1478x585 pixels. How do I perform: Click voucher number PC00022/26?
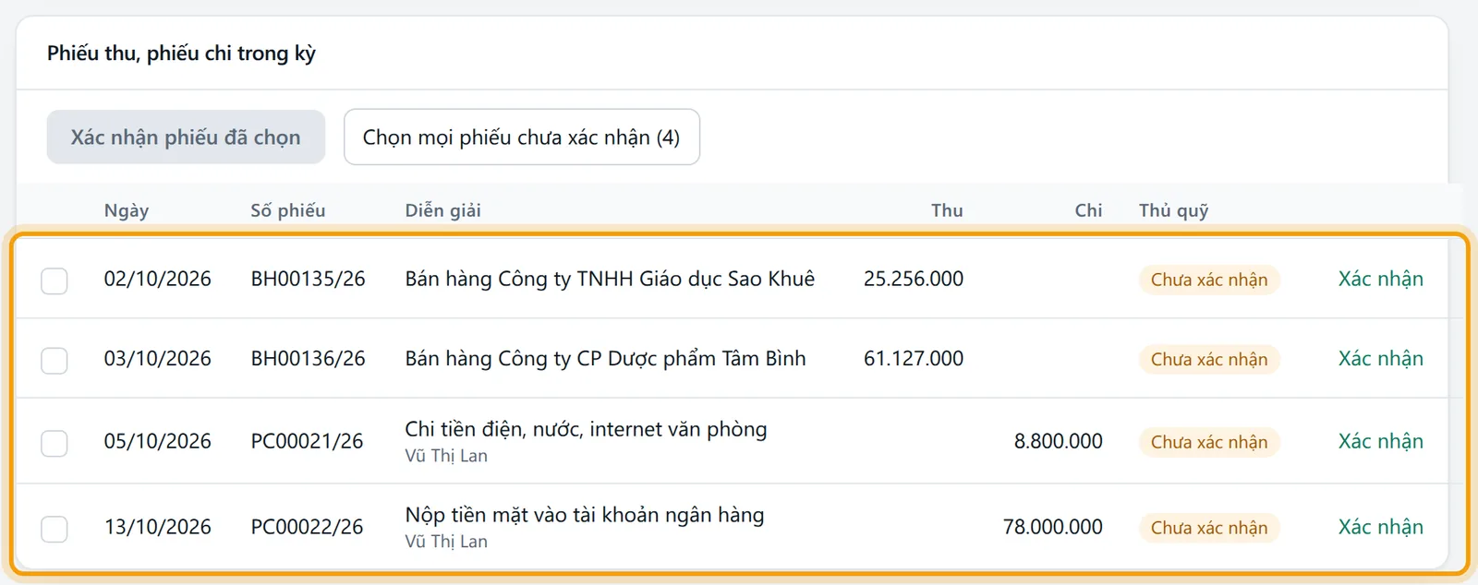click(x=308, y=527)
